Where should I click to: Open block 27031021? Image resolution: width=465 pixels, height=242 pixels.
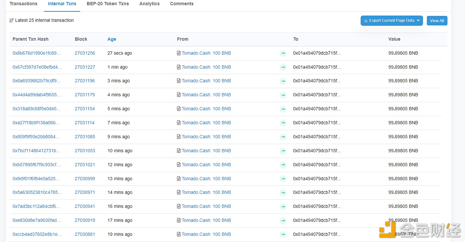click(x=85, y=165)
